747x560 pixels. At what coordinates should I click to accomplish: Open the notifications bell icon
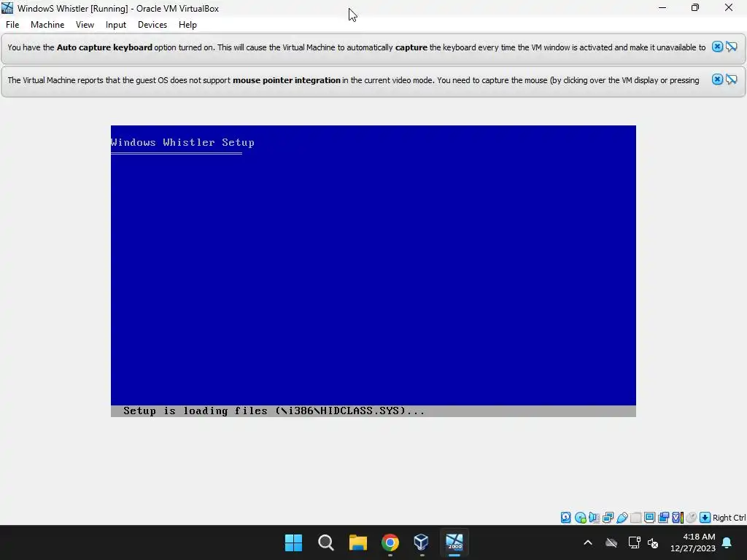727,542
